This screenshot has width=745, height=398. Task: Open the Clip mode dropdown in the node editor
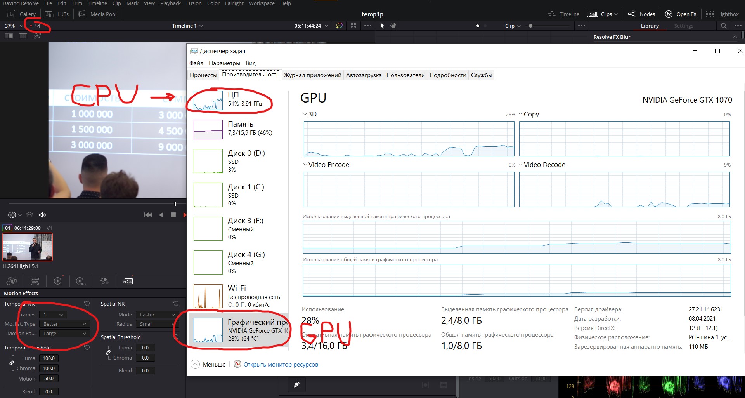pyautogui.click(x=513, y=26)
